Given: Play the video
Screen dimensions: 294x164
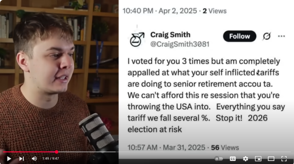Looking at the screenshot, I should coord(9,159).
